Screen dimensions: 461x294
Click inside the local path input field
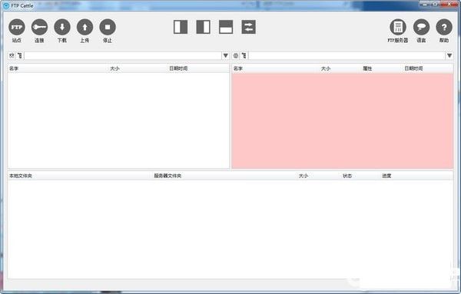point(123,55)
